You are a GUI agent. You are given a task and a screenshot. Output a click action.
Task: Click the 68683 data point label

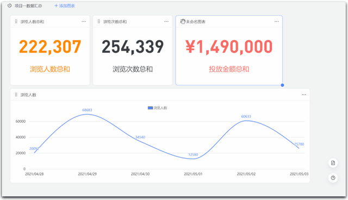(87, 110)
